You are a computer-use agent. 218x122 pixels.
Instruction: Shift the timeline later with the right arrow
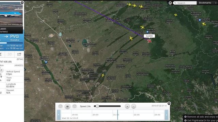(x=167, y=115)
